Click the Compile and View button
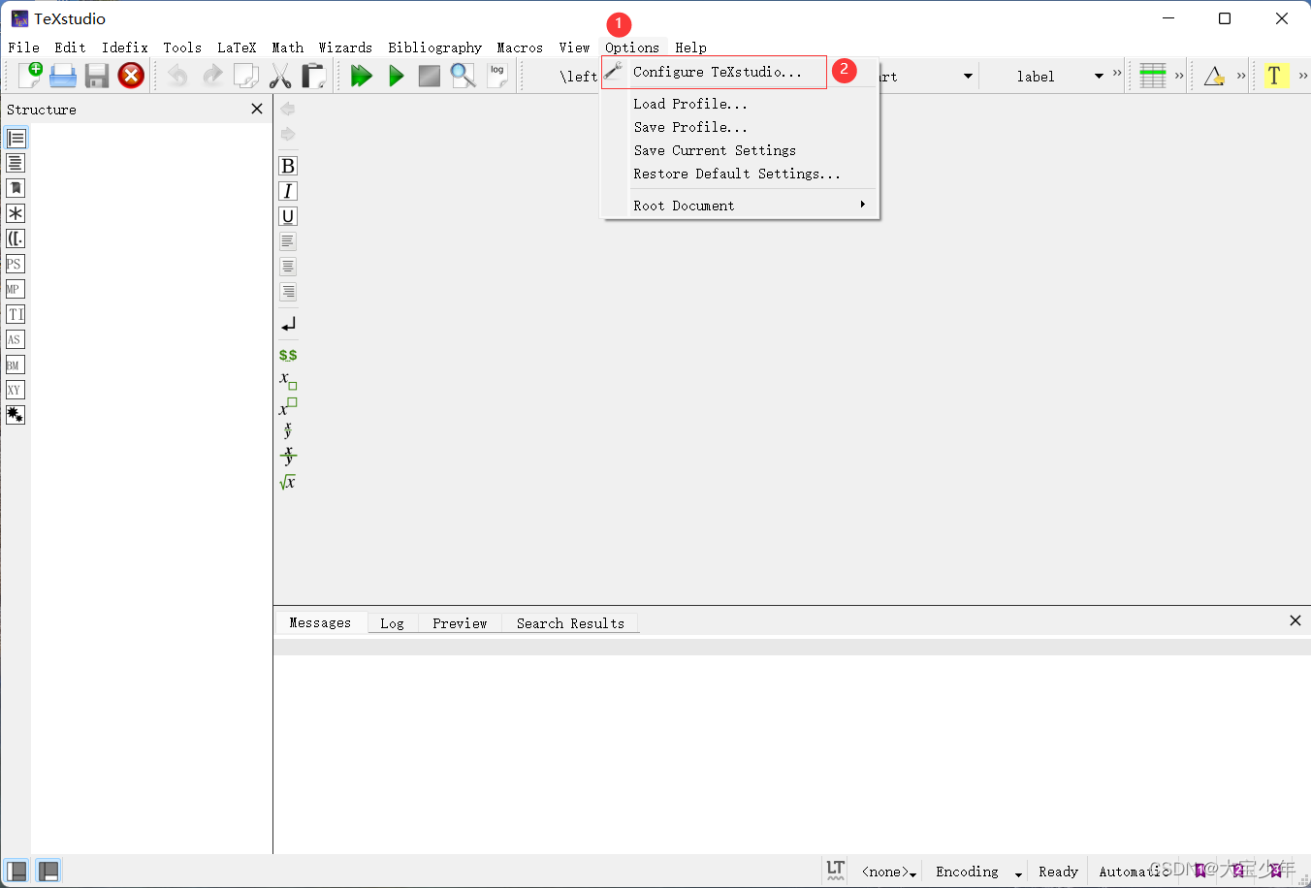The image size is (1311, 888). [362, 75]
